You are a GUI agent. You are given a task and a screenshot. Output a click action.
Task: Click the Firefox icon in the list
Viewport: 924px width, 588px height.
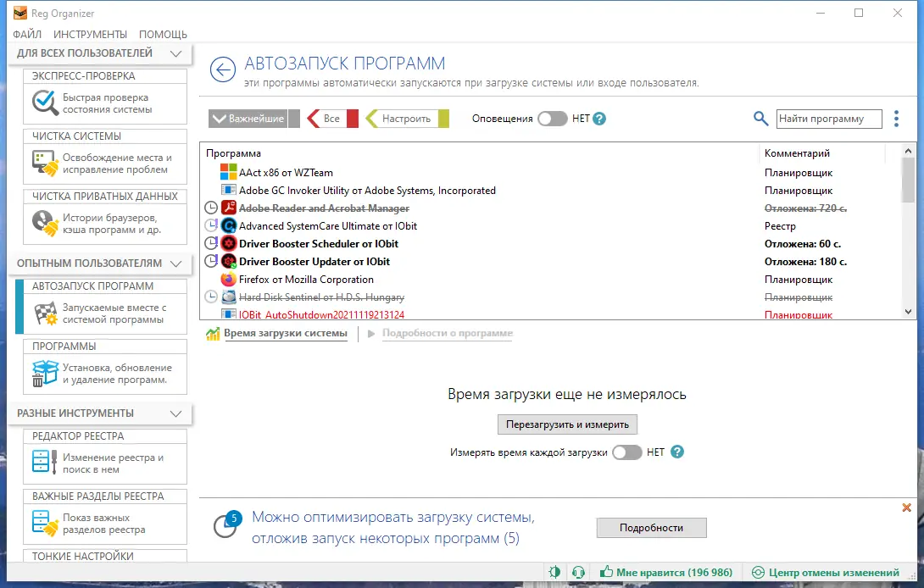coord(228,279)
